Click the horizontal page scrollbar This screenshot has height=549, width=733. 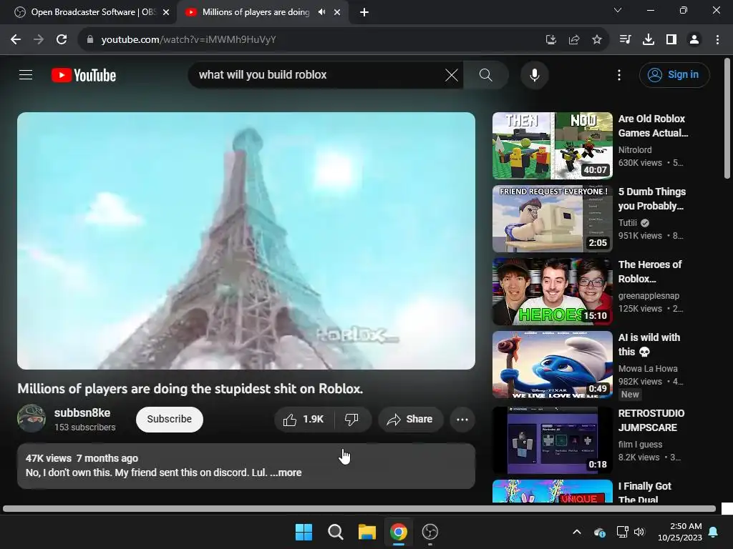pos(359,509)
